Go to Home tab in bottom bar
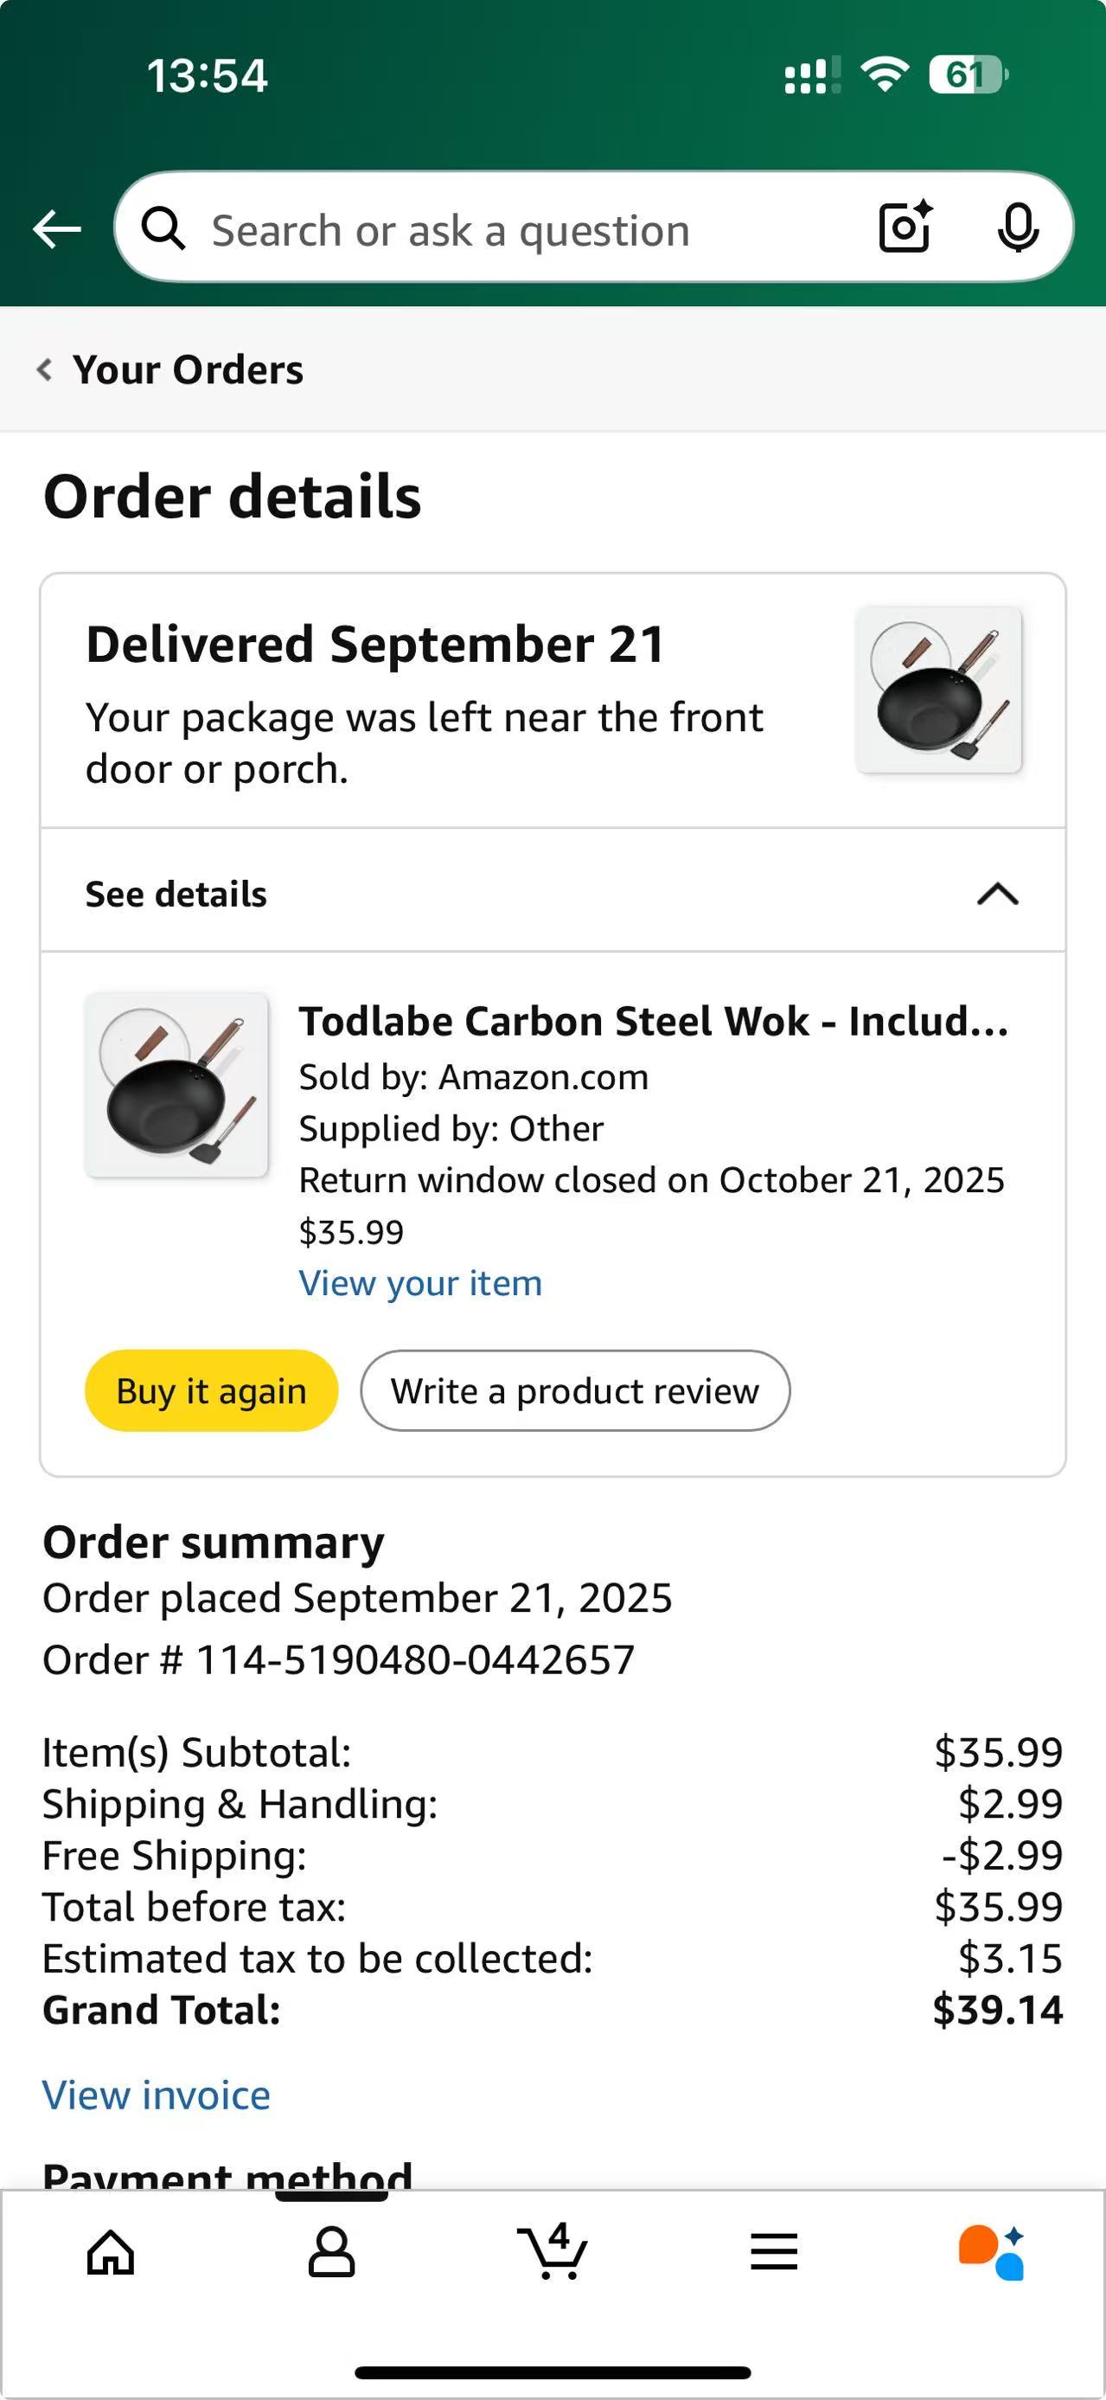Screen dimensions: 1106x2400 [111, 2253]
